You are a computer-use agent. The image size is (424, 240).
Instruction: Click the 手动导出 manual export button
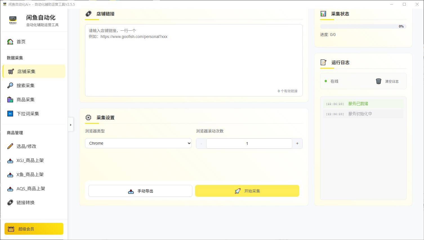point(140,191)
